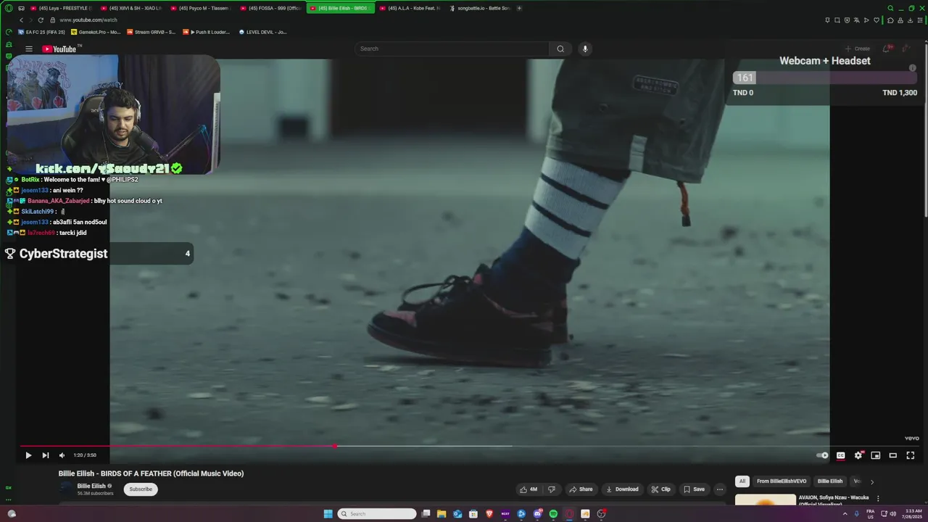Enter full screen mode

point(911,455)
